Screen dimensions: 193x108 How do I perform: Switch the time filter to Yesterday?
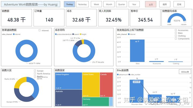[x=82, y=4]
